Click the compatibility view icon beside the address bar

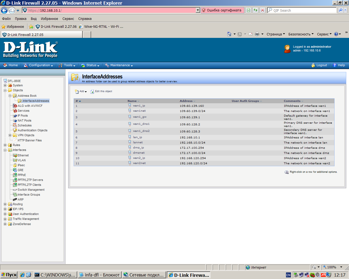click(x=248, y=10)
